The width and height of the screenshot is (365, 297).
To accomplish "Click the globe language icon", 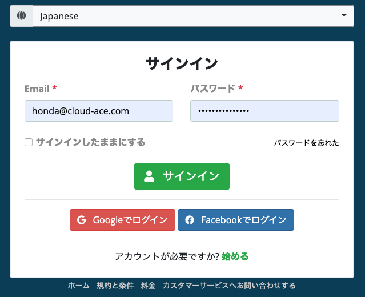I will (21, 16).
